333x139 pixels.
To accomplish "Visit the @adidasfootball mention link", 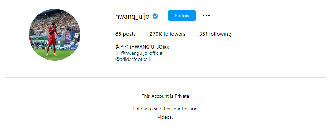I will (133, 59).
